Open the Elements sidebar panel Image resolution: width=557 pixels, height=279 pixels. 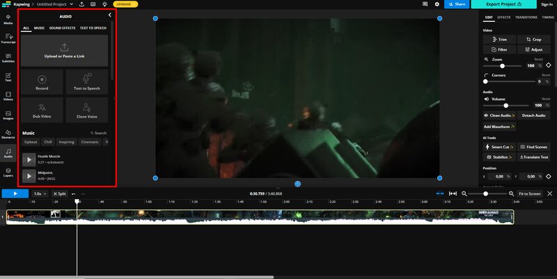tap(8, 134)
